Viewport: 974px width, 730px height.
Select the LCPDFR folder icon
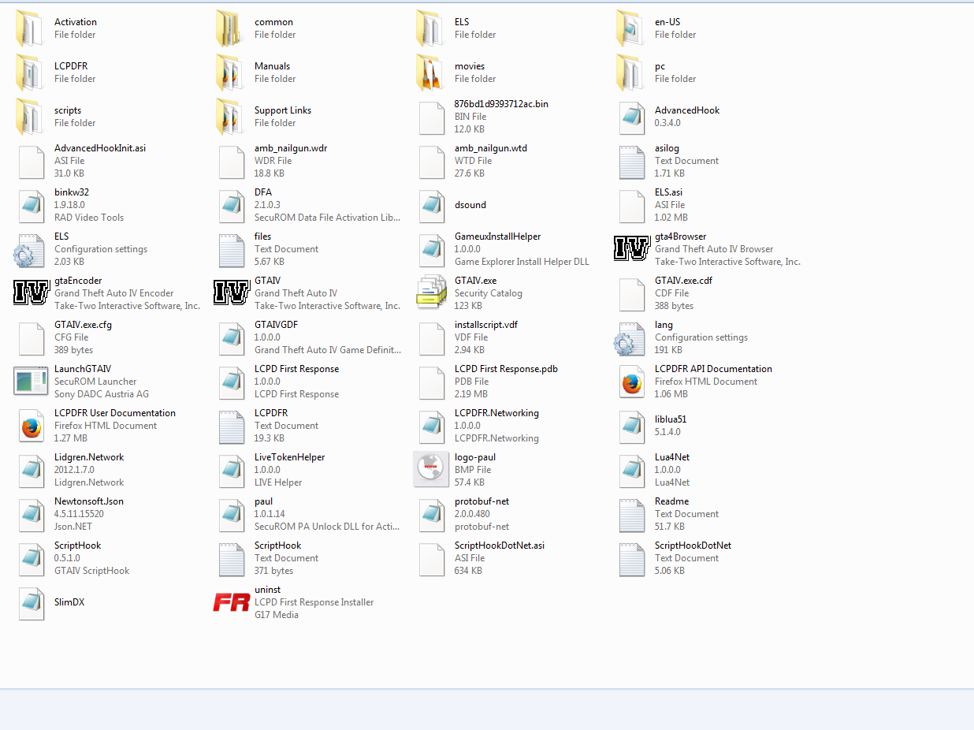click(x=30, y=73)
